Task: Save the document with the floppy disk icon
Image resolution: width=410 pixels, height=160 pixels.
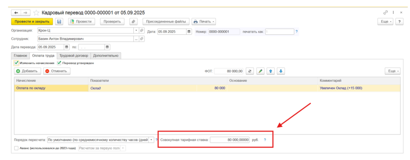Action: coord(59,22)
